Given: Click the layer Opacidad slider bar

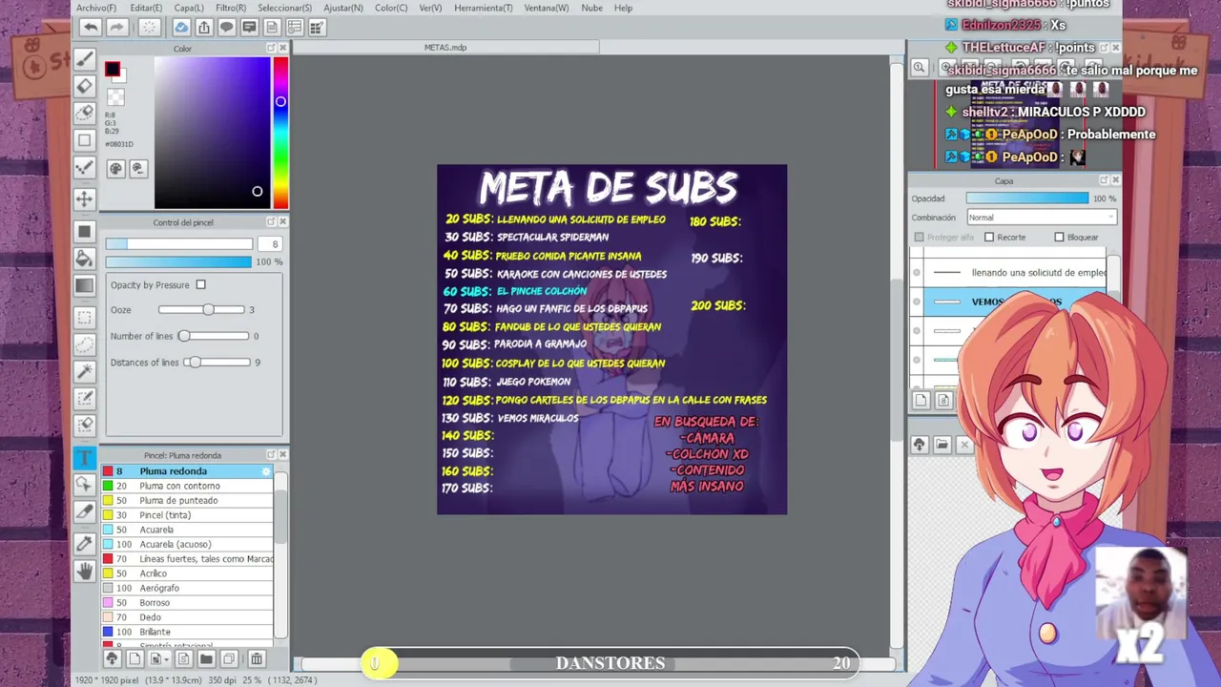Looking at the screenshot, I should point(1026,198).
